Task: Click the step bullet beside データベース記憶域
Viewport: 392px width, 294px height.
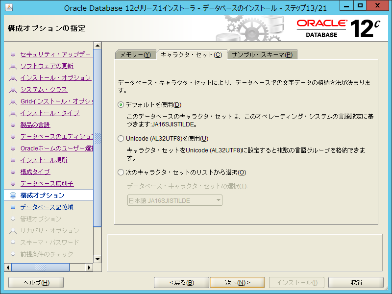Action: (13, 207)
